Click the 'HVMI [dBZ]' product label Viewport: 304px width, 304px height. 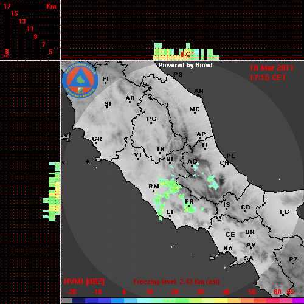pyautogui.click(x=84, y=282)
